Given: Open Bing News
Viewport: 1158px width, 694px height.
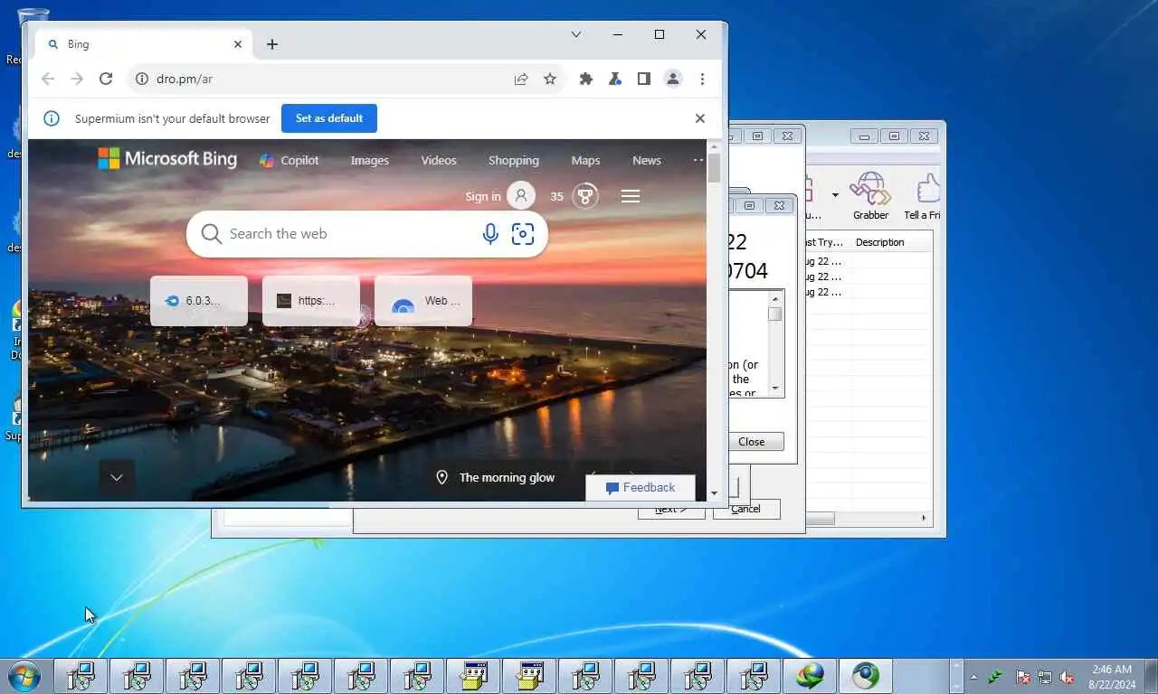Looking at the screenshot, I should [x=647, y=160].
